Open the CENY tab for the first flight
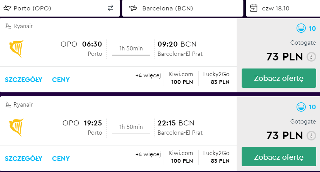The width and height of the screenshot is (320, 172). (61, 80)
